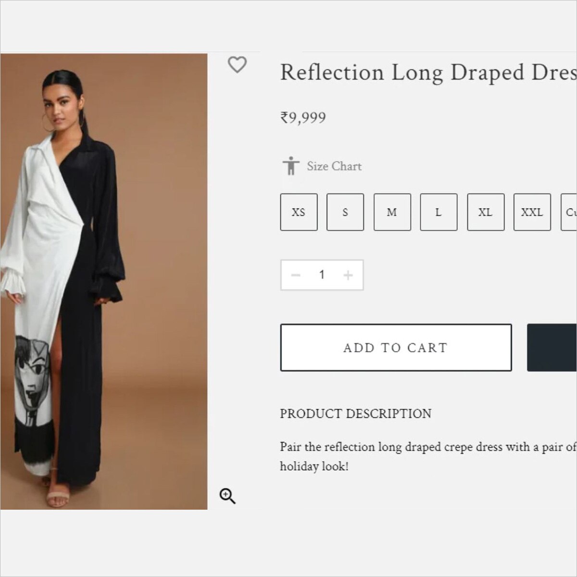
Task: Select size L
Action: (x=438, y=212)
